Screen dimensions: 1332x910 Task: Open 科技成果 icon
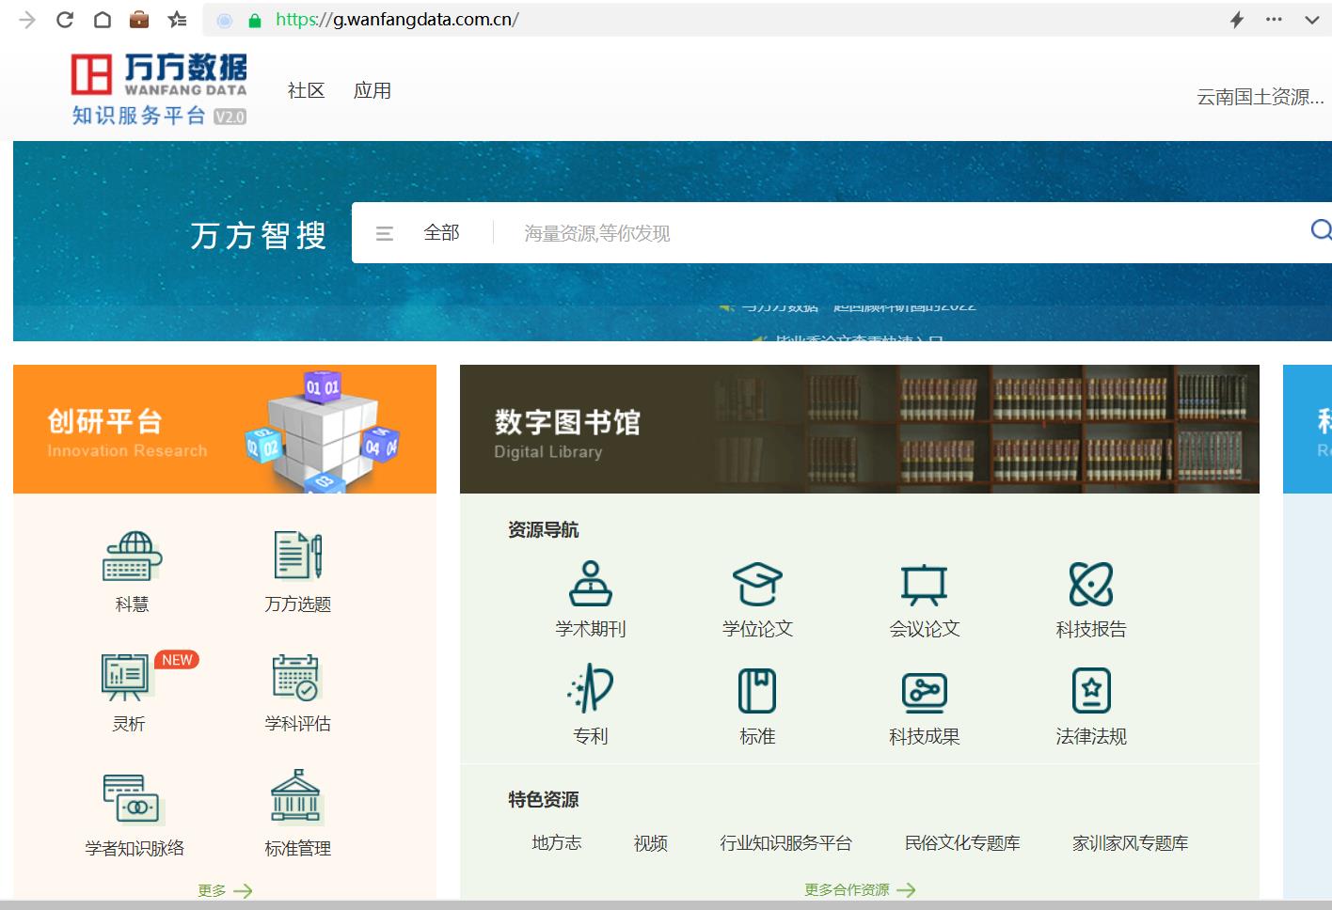point(925,693)
